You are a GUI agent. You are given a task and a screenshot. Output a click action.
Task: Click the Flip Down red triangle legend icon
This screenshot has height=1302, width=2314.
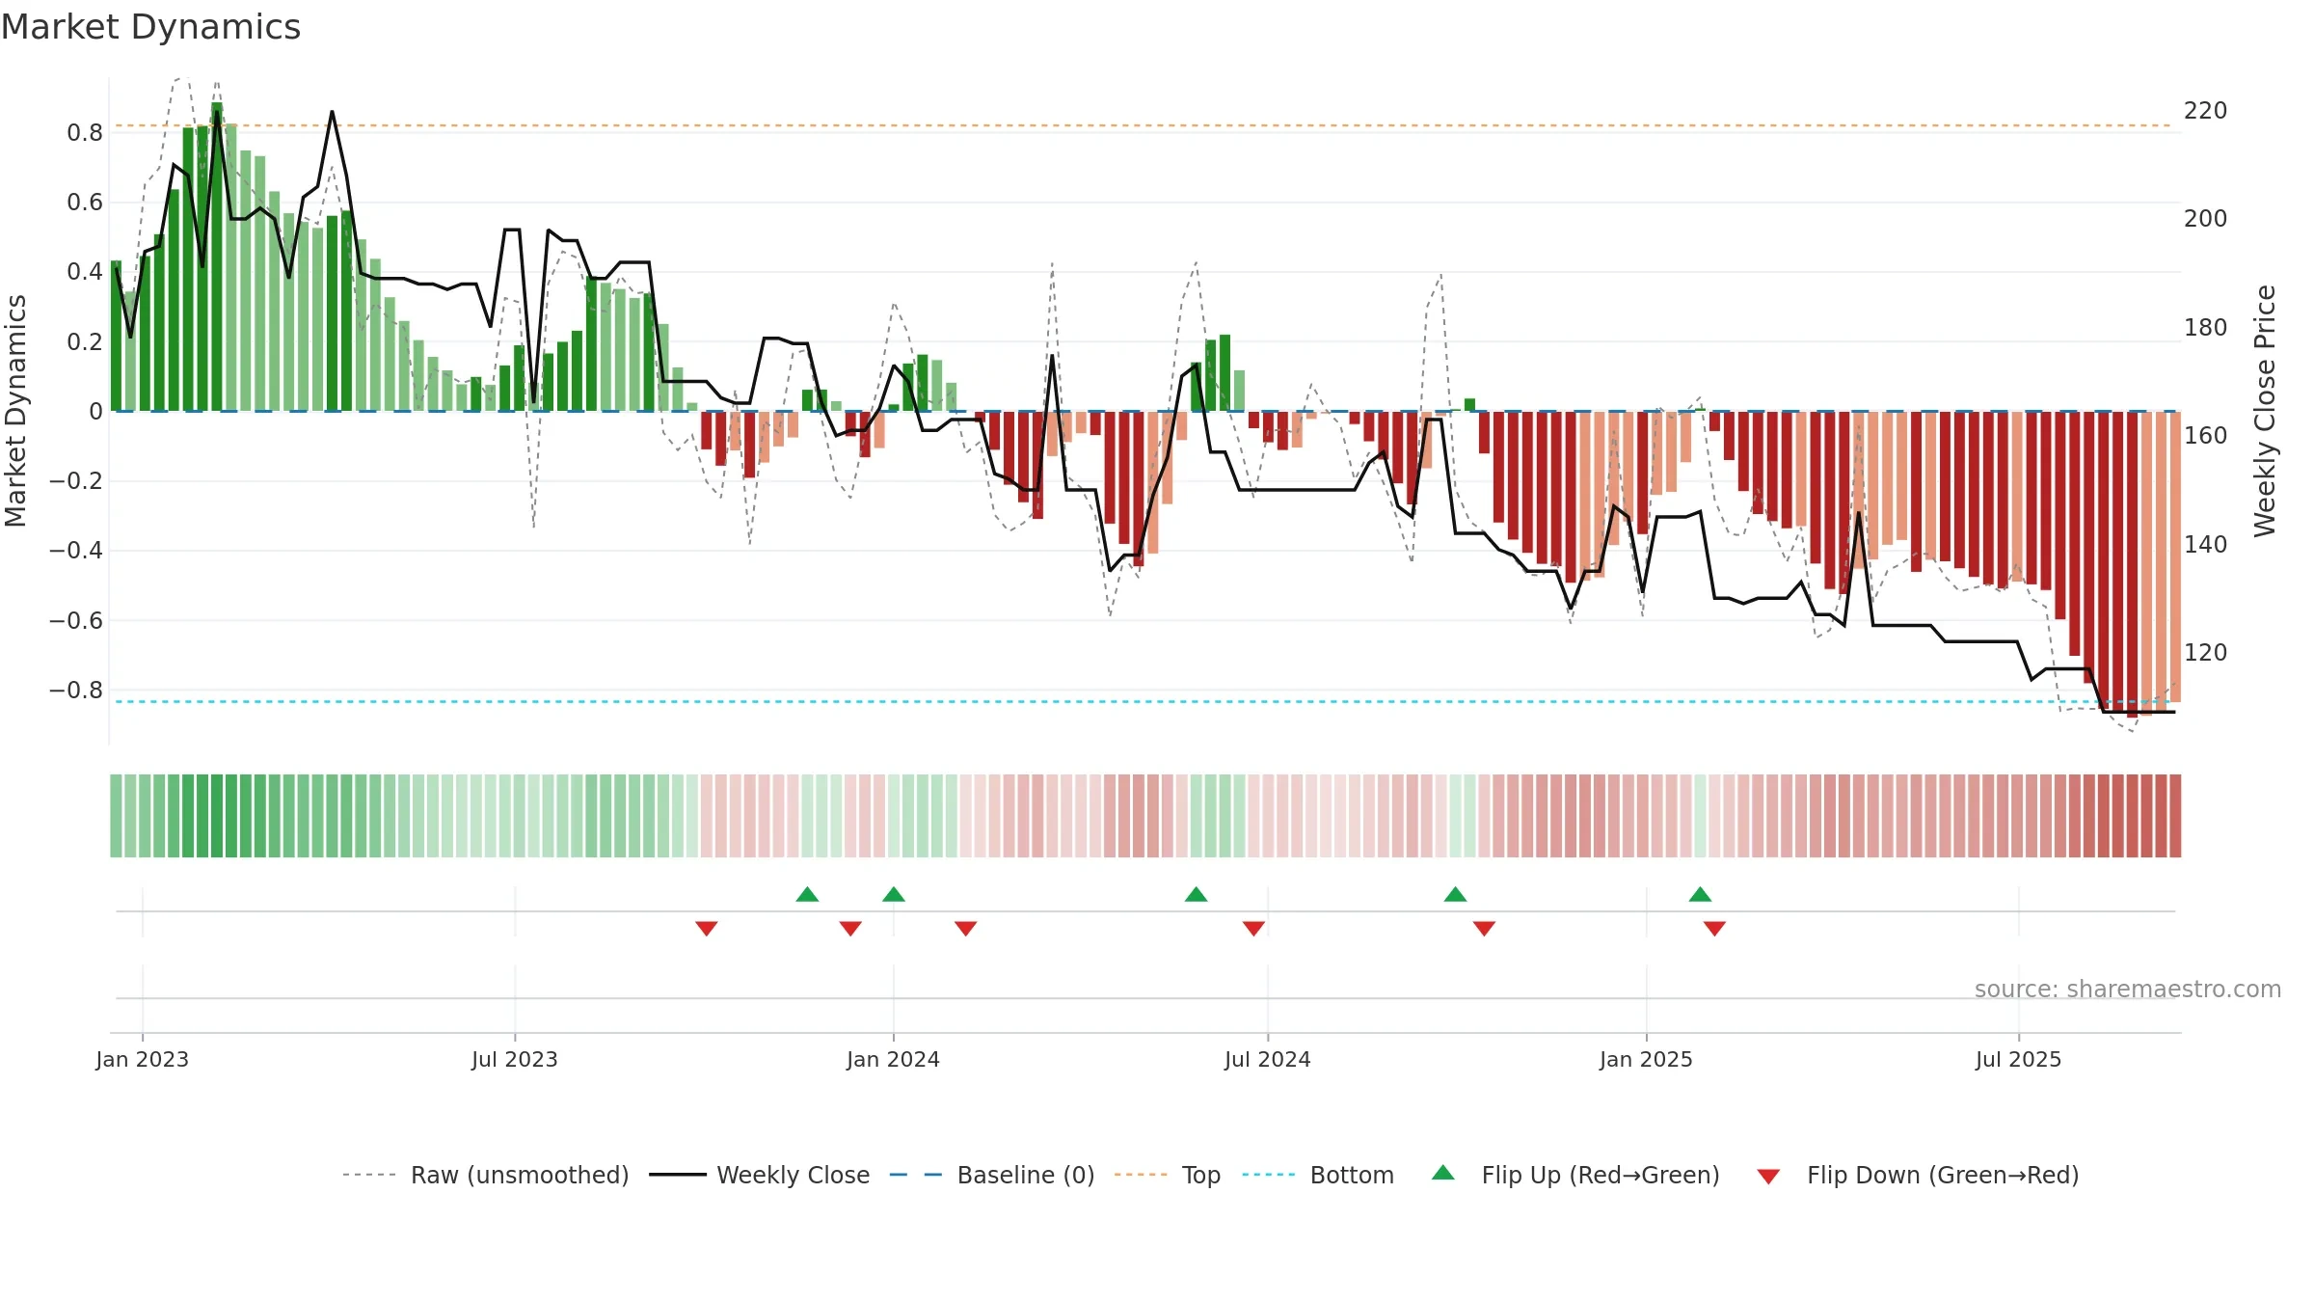click(1768, 1177)
